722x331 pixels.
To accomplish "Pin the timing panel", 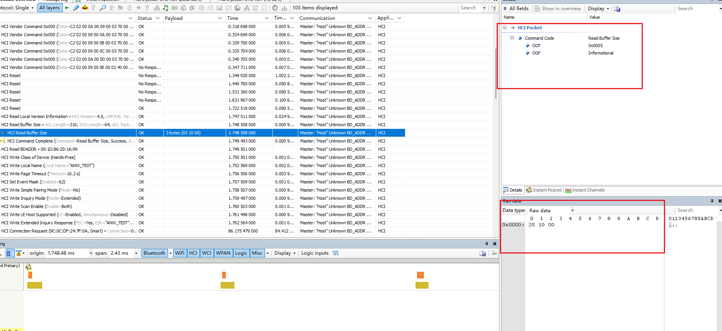I will pyautogui.click(x=487, y=244).
